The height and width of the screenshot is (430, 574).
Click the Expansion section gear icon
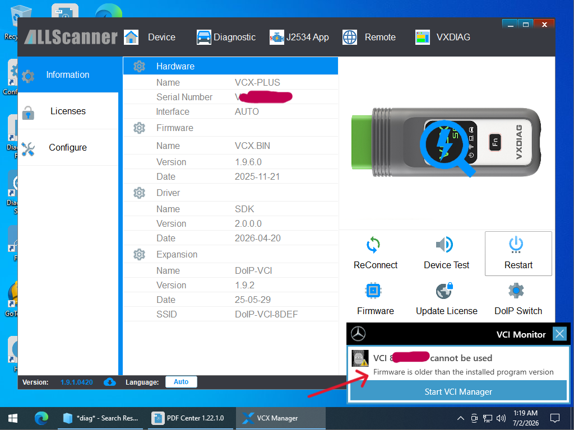pos(139,255)
